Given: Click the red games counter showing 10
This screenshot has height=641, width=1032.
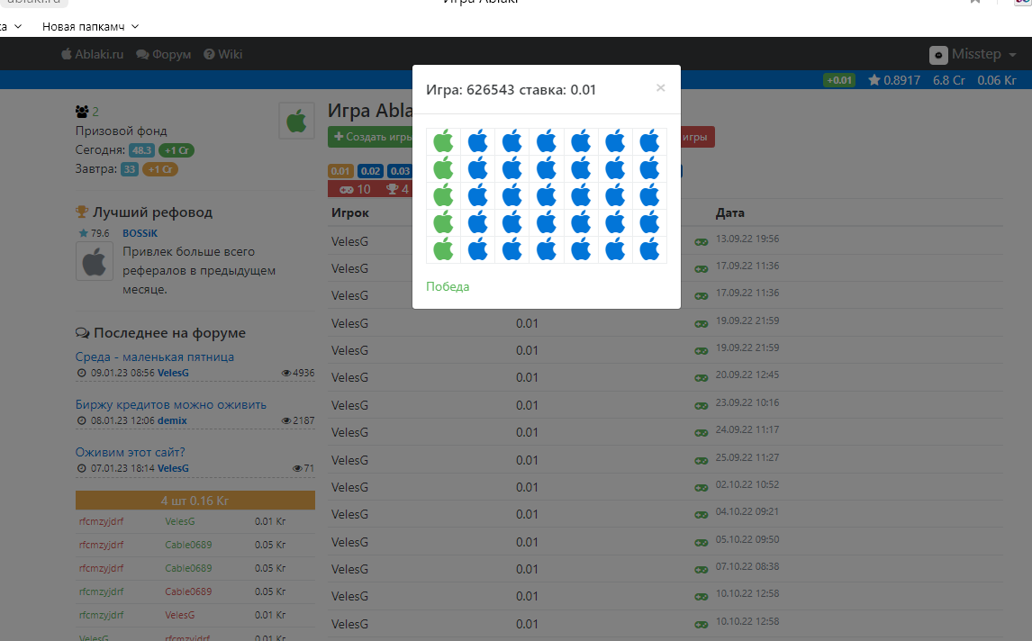Looking at the screenshot, I should tap(355, 190).
